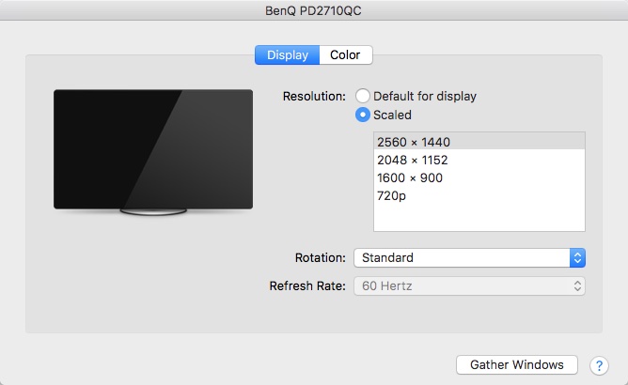Click the gray chevrons on the Refresh Rate popup

coord(577,286)
